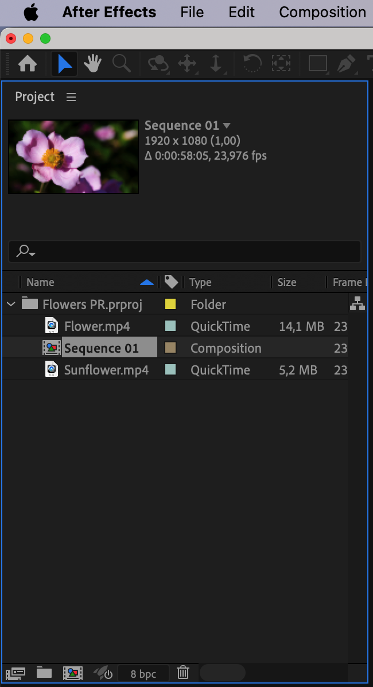Open the File menu

(x=192, y=12)
